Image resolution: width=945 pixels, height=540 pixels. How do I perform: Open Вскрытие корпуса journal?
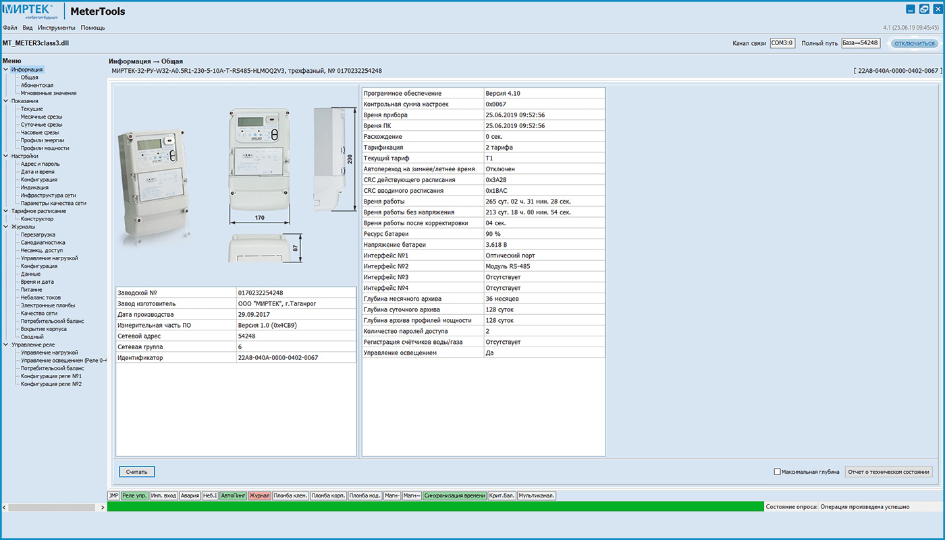pyautogui.click(x=44, y=329)
